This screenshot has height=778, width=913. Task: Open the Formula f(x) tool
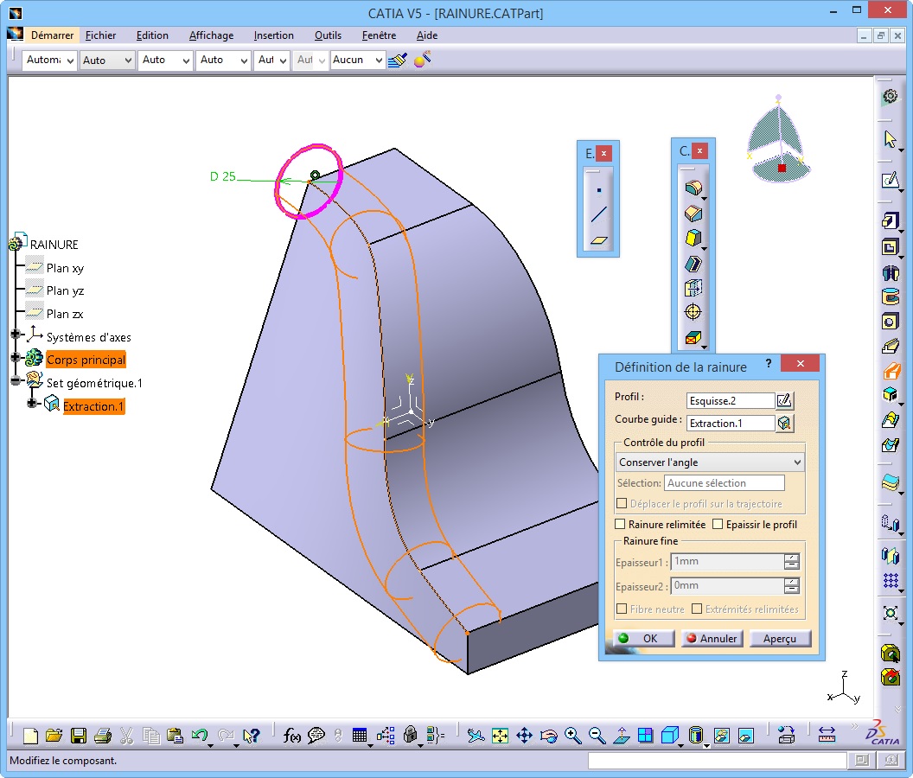click(x=291, y=736)
